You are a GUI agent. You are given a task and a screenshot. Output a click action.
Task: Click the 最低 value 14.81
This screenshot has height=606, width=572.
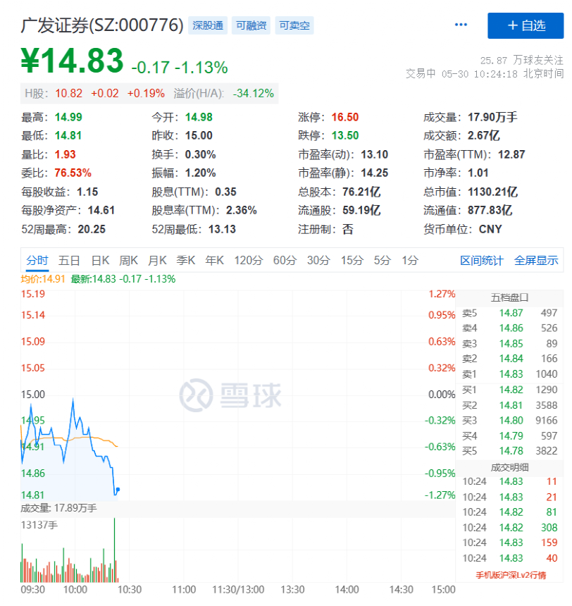(x=68, y=136)
